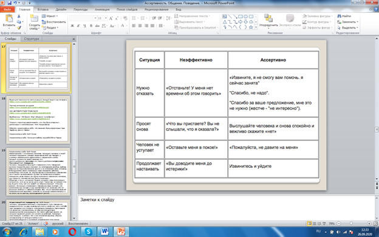
Task: Toggle underline Ч formatting
Action: [x=84, y=26]
